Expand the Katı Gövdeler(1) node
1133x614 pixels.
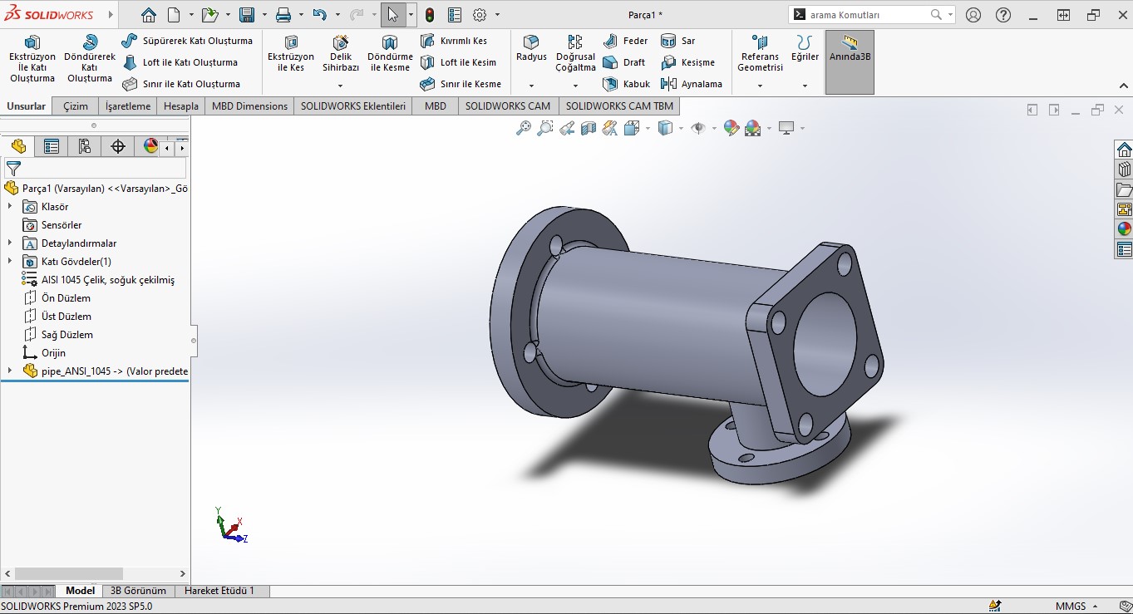coord(10,262)
